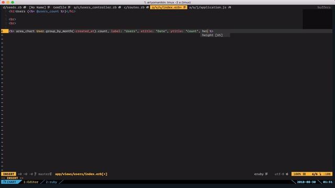Click the 100% scroll percentage in the status line

[x=297, y=174]
